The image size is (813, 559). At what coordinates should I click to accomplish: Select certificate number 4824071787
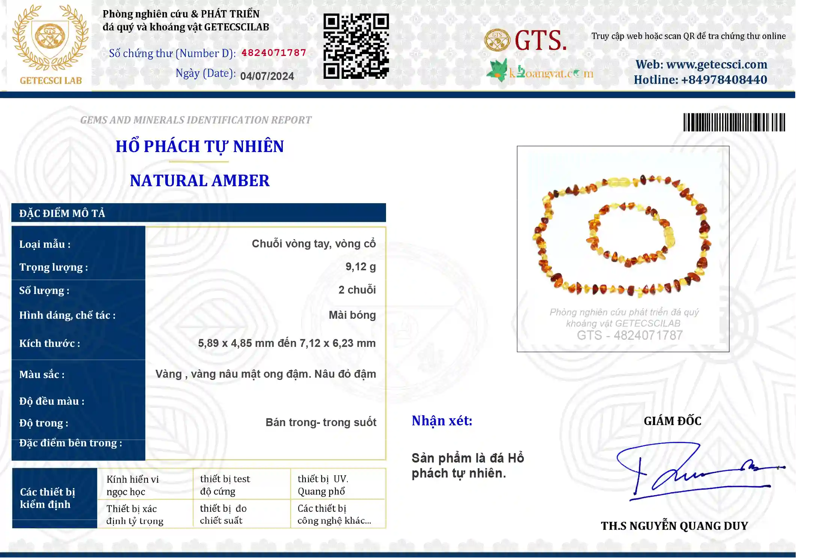coord(274,53)
